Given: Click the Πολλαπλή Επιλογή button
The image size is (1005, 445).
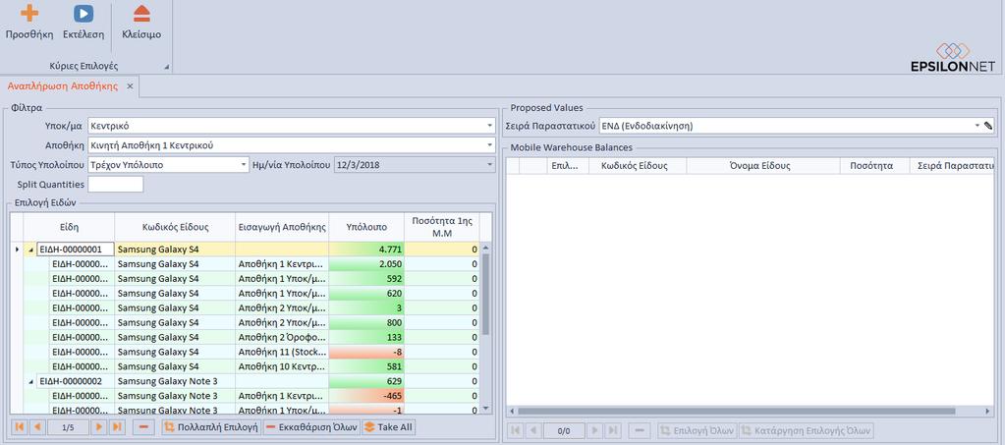Looking at the screenshot, I should point(211,427).
